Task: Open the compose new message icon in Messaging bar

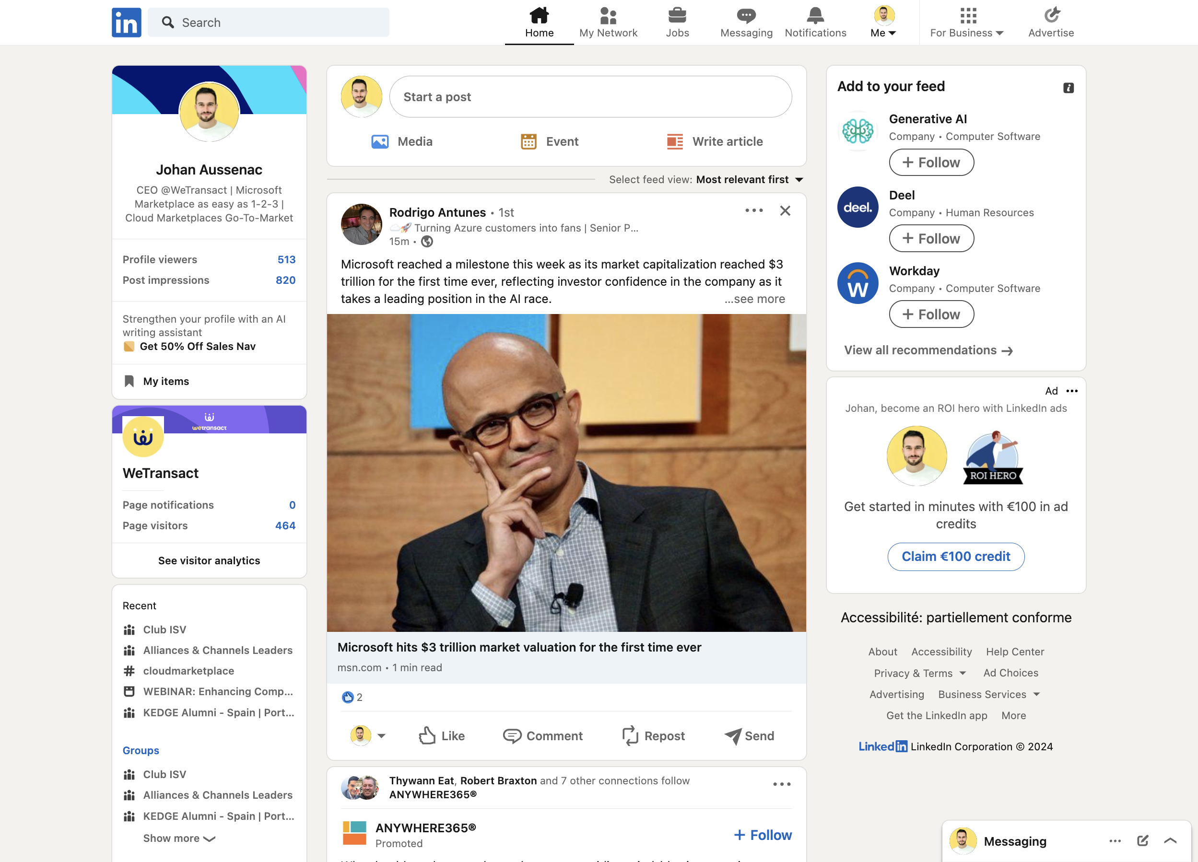Action: 1142,841
